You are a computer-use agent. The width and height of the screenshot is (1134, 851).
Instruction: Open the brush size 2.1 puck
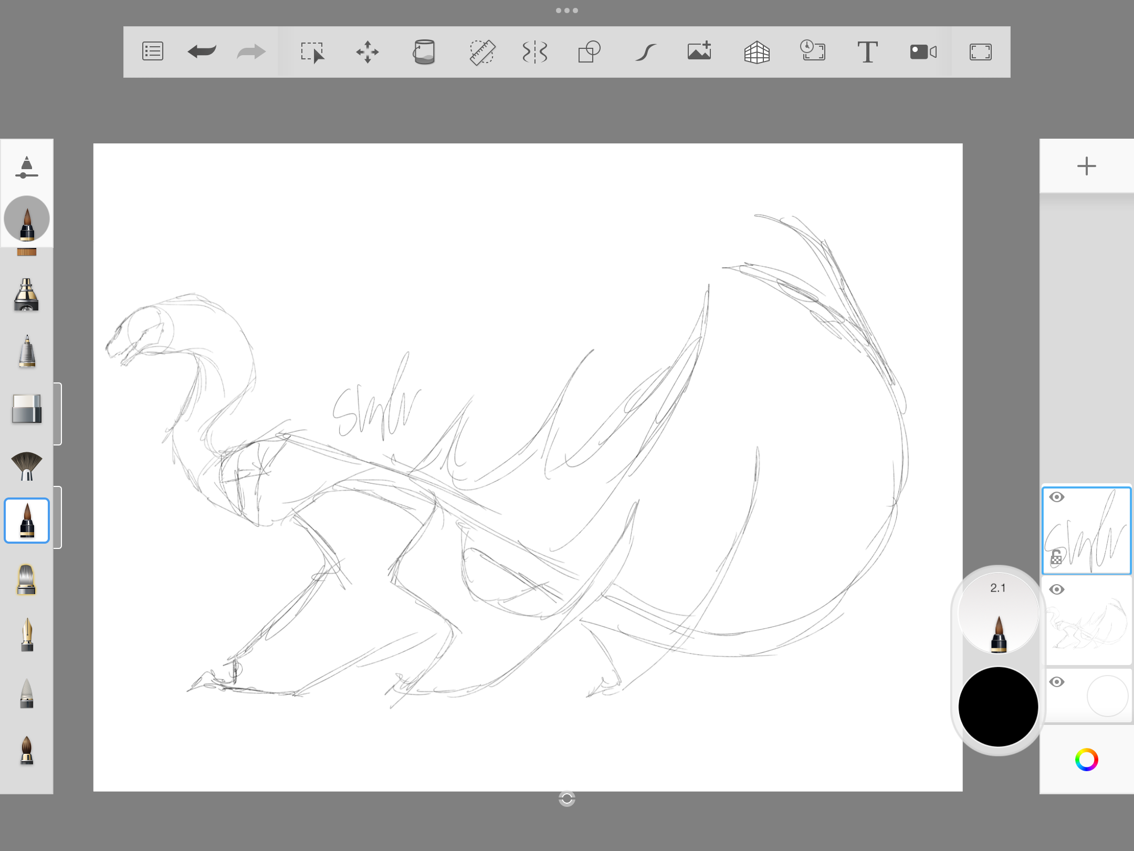998,613
